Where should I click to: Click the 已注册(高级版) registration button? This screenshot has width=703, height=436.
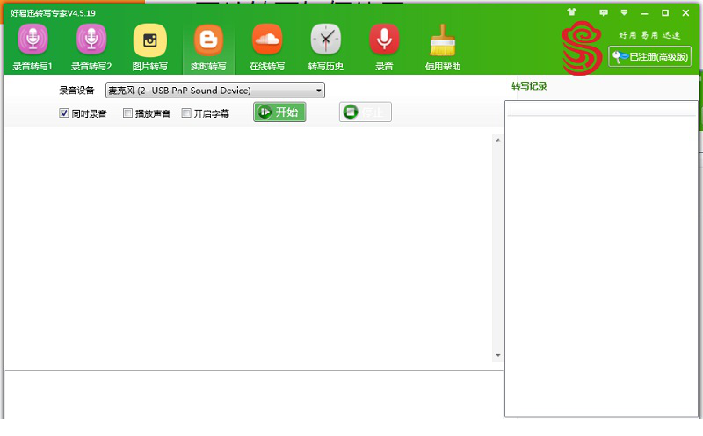coord(649,56)
